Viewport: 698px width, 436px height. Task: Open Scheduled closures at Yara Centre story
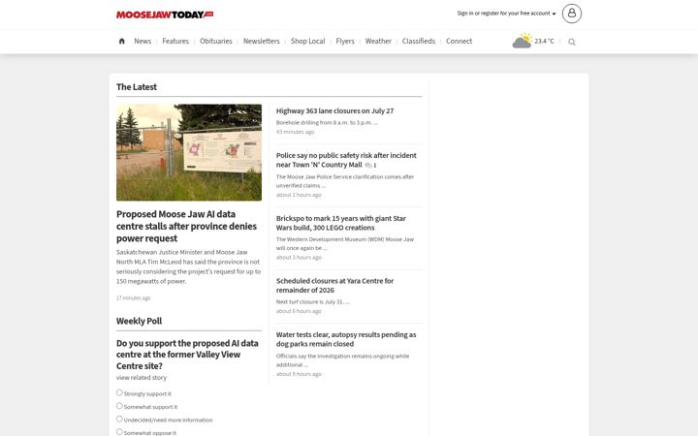tap(334, 285)
